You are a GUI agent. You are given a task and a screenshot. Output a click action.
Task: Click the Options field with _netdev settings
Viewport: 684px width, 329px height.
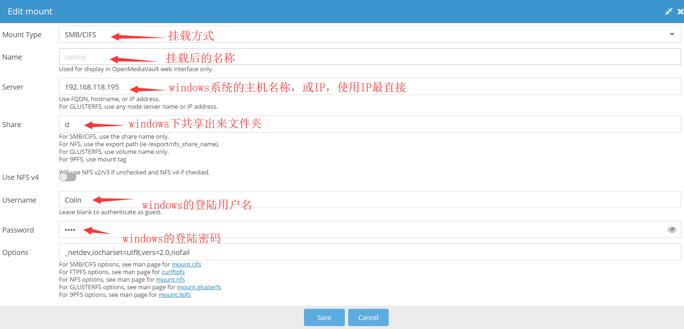370,252
